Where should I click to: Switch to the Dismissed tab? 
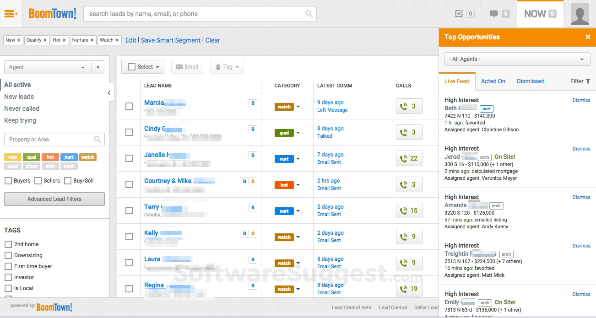[x=531, y=81]
